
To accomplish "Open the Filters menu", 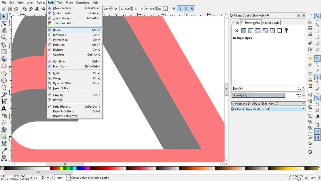I will click(x=69, y=3).
